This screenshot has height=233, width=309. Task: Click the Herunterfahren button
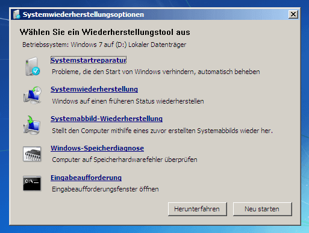click(198, 209)
